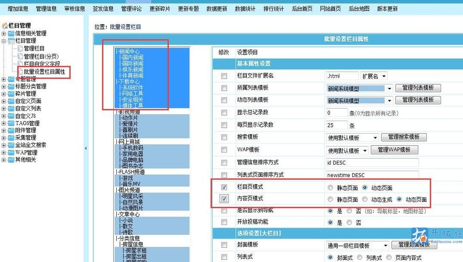Uncheck the 内容页模式 modify checkbox
Screen dimensions: 463x262
(x=224, y=199)
